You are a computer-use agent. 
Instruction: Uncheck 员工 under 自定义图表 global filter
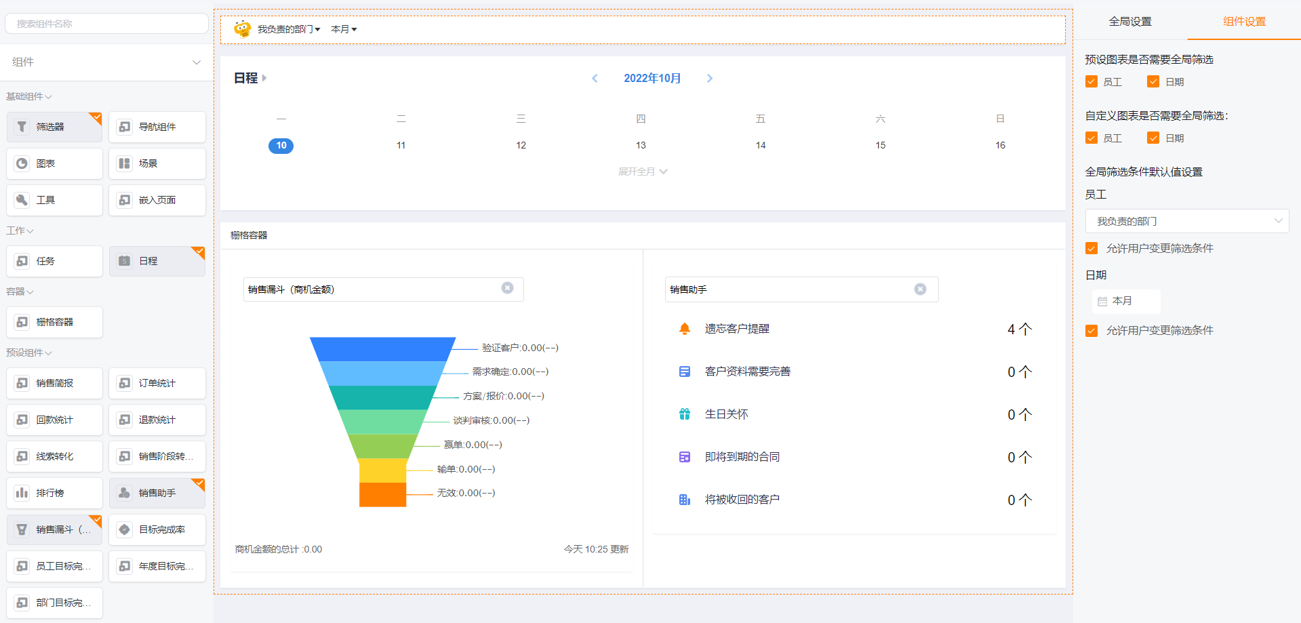tap(1092, 138)
